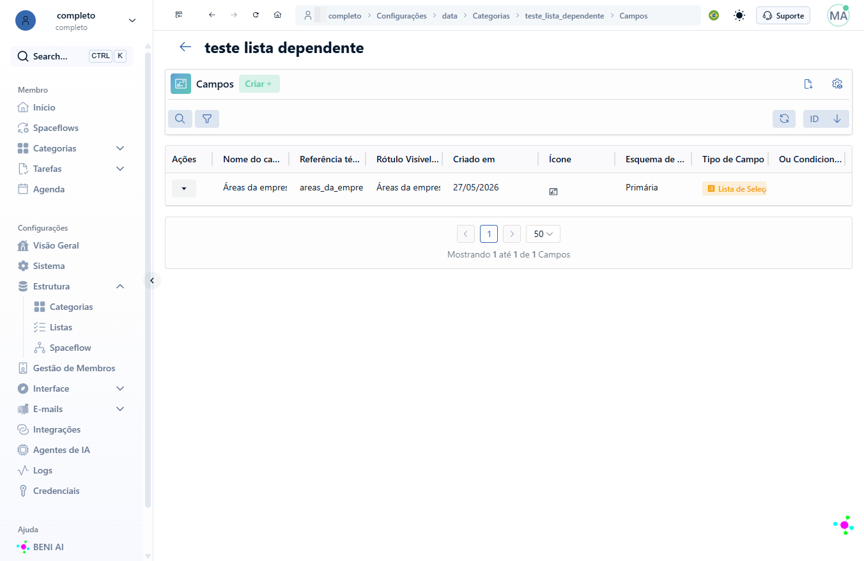Change language with the Brazil flag icon

(x=714, y=15)
